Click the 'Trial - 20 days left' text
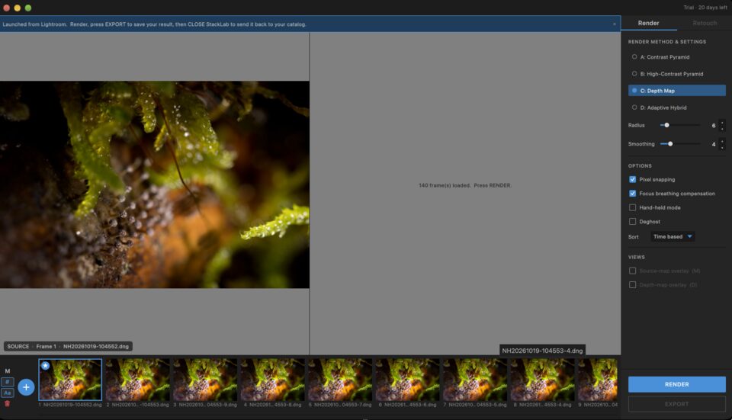Screen dimensions: 732x420 pyautogui.click(x=705, y=8)
